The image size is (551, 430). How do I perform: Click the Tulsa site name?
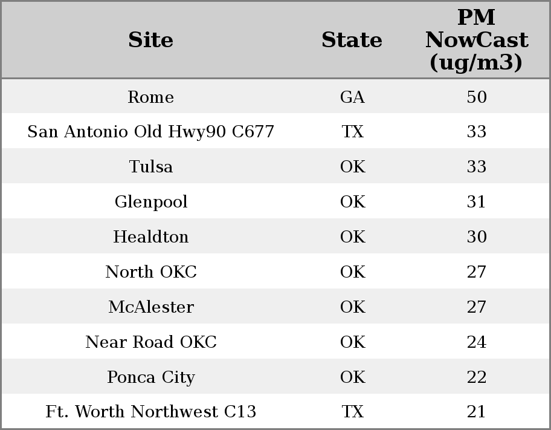pyautogui.click(x=151, y=167)
